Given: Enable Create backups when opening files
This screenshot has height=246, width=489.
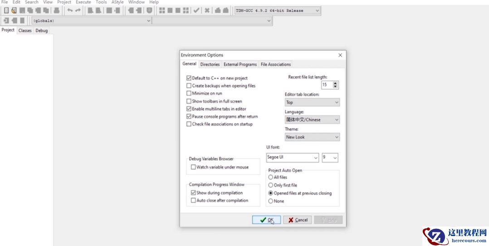Looking at the screenshot, I should pyautogui.click(x=189, y=86).
